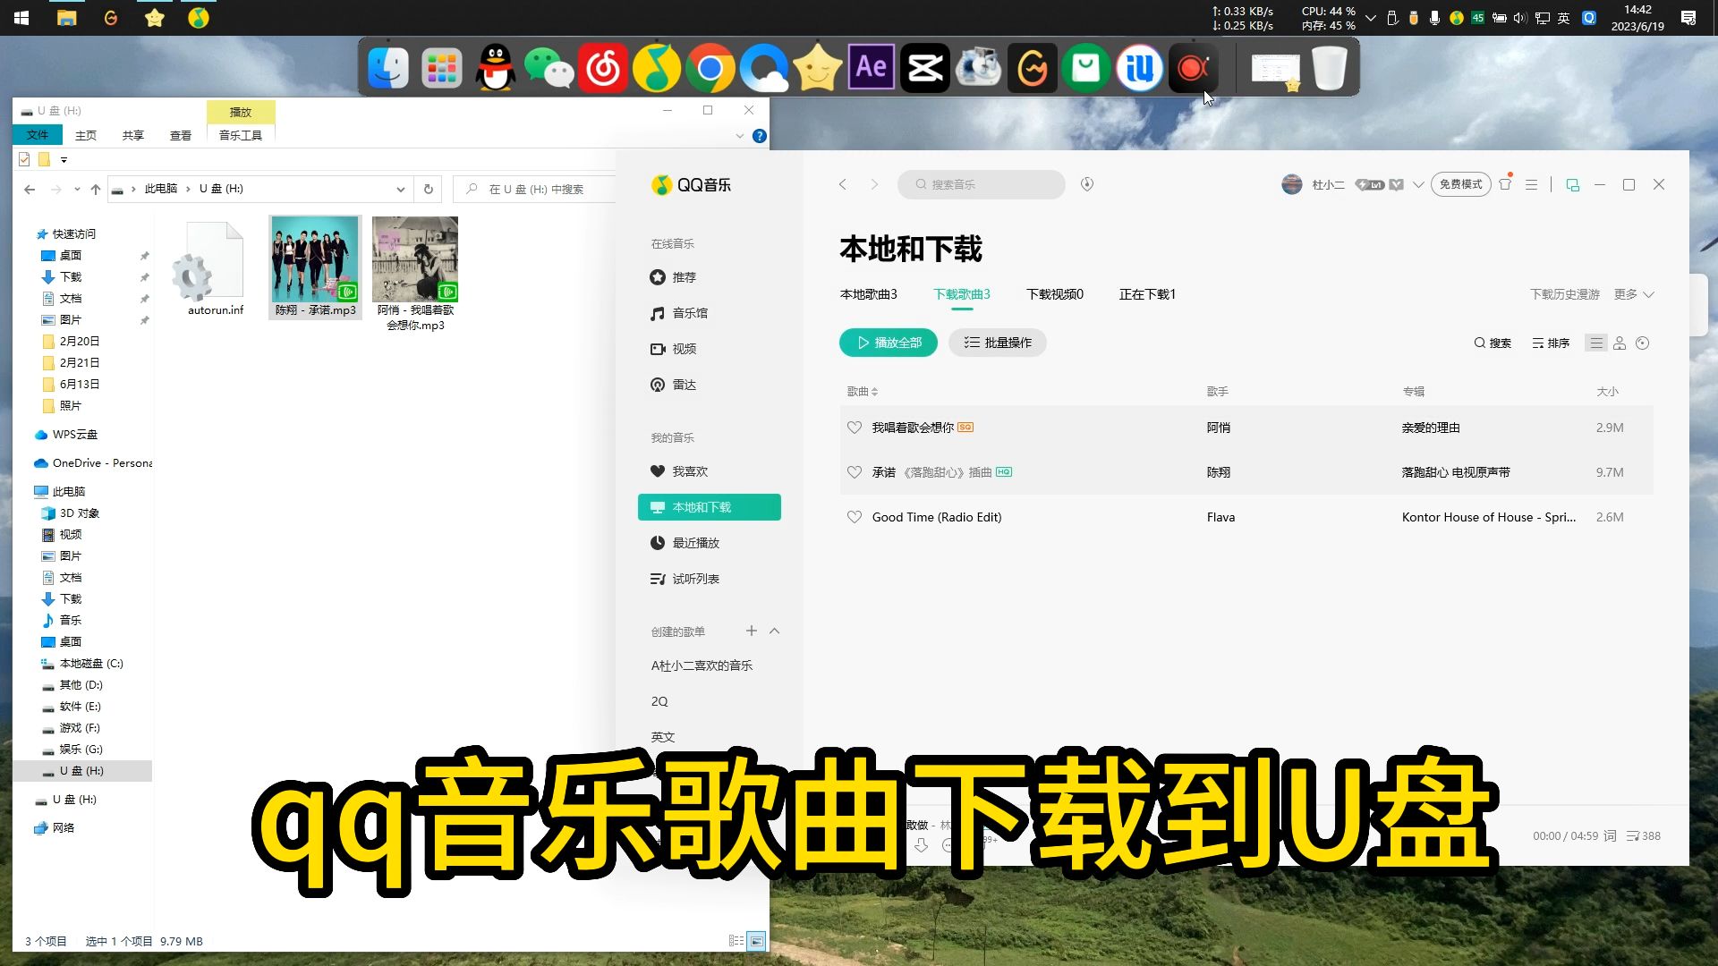
Task: Add a new playlist with plus icon
Action: (752, 631)
